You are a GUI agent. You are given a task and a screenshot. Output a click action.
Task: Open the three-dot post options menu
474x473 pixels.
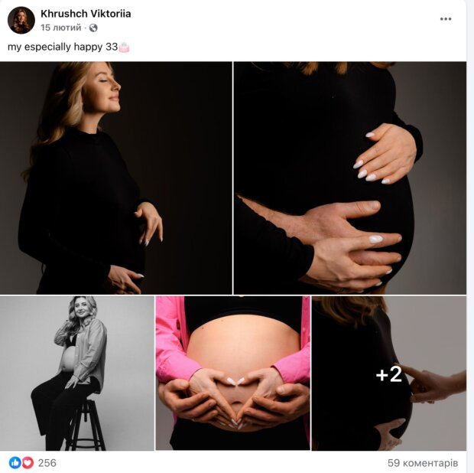446,19
